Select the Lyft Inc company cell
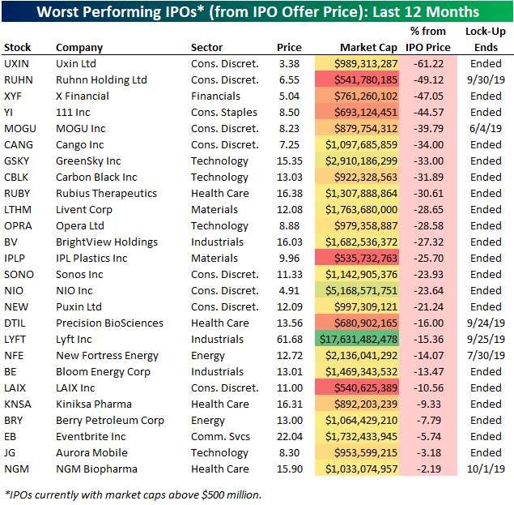Image resolution: width=514 pixels, height=505 pixels. coord(74,340)
